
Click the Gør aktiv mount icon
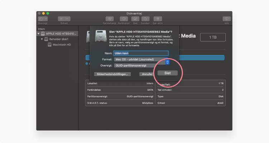coord(158,19)
